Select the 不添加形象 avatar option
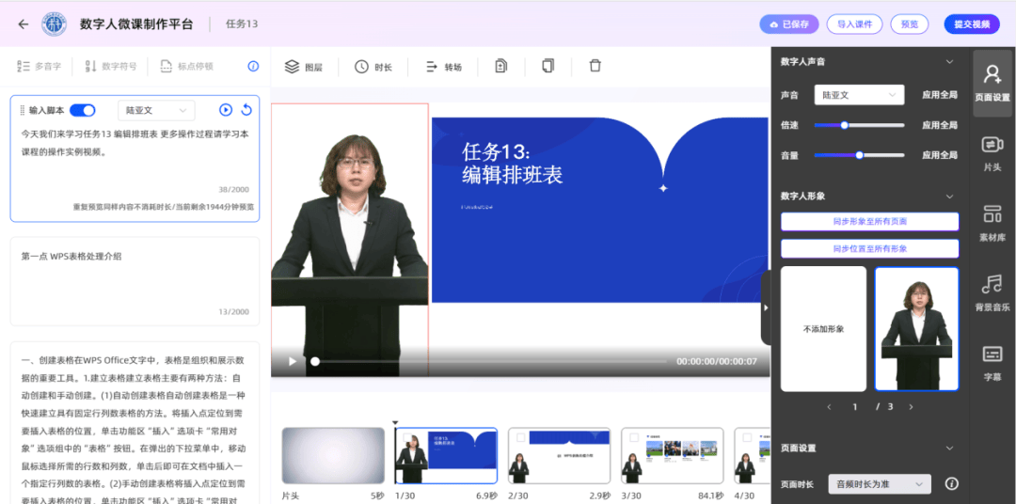This screenshot has width=1016, height=504. pos(823,328)
